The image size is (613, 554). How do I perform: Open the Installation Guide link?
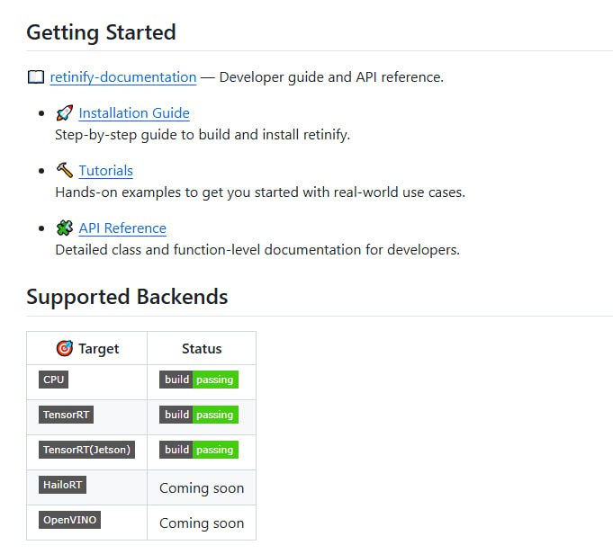[134, 113]
